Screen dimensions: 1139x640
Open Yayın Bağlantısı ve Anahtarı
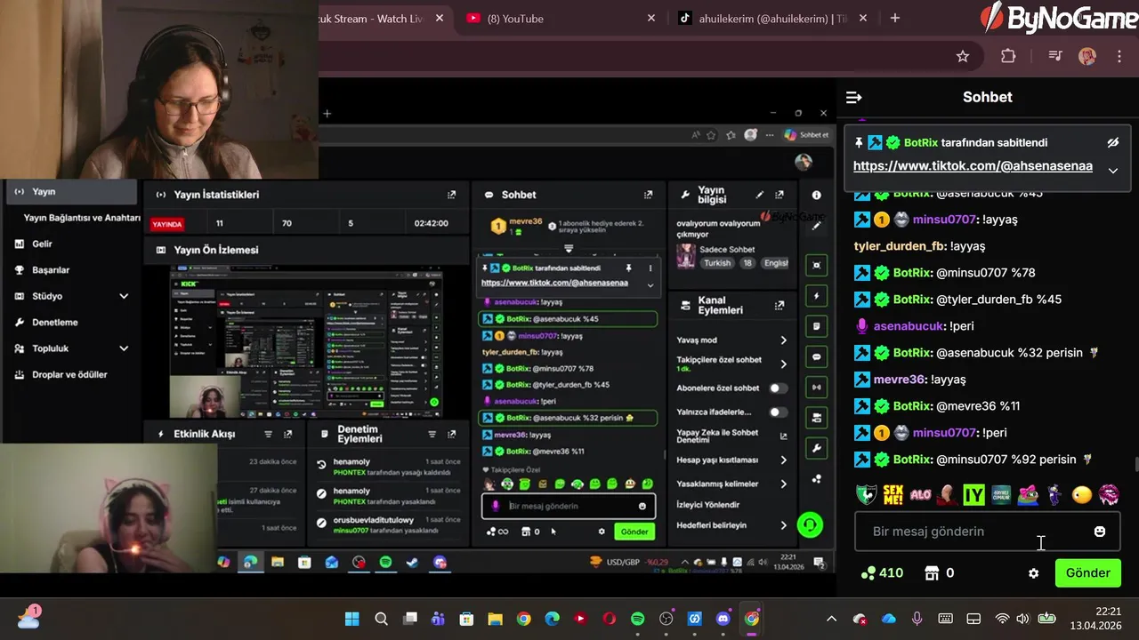pyautogui.click(x=82, y=218)
